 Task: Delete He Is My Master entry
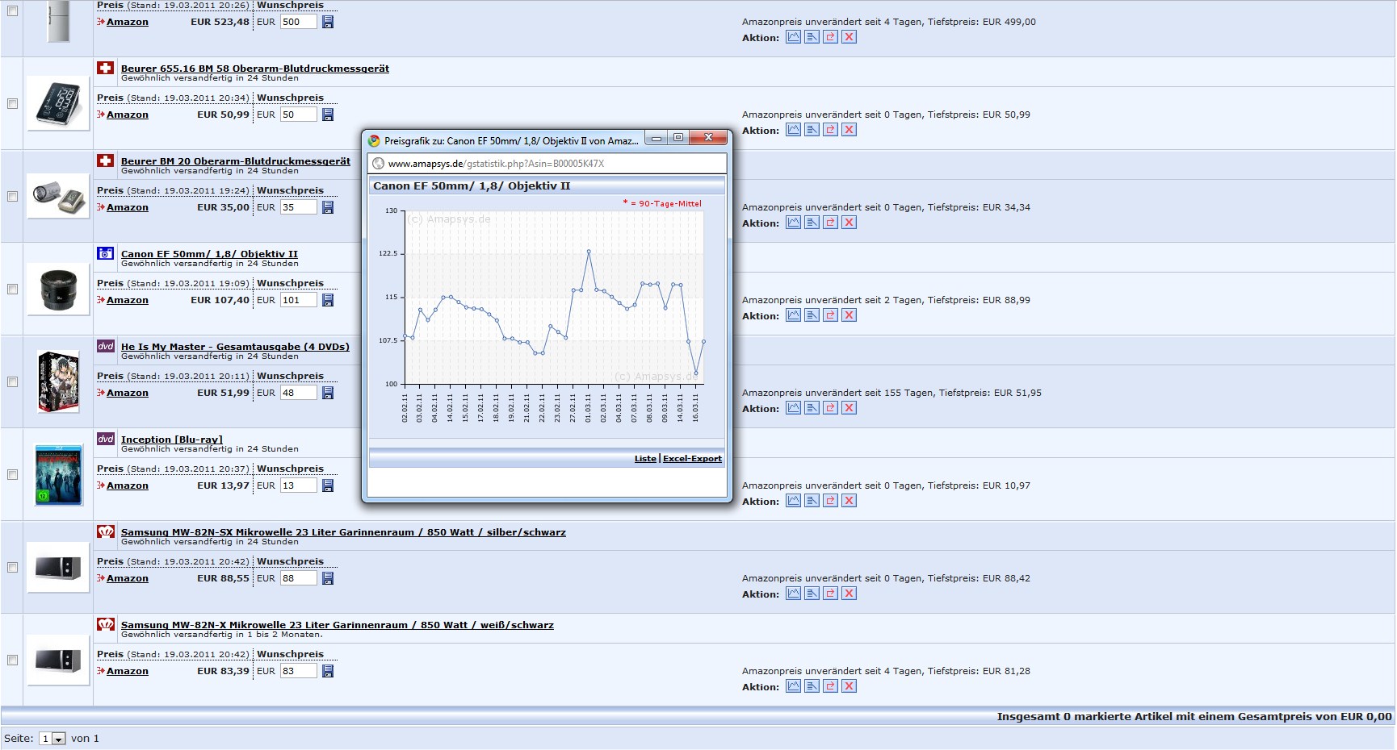tap(849, 408)
